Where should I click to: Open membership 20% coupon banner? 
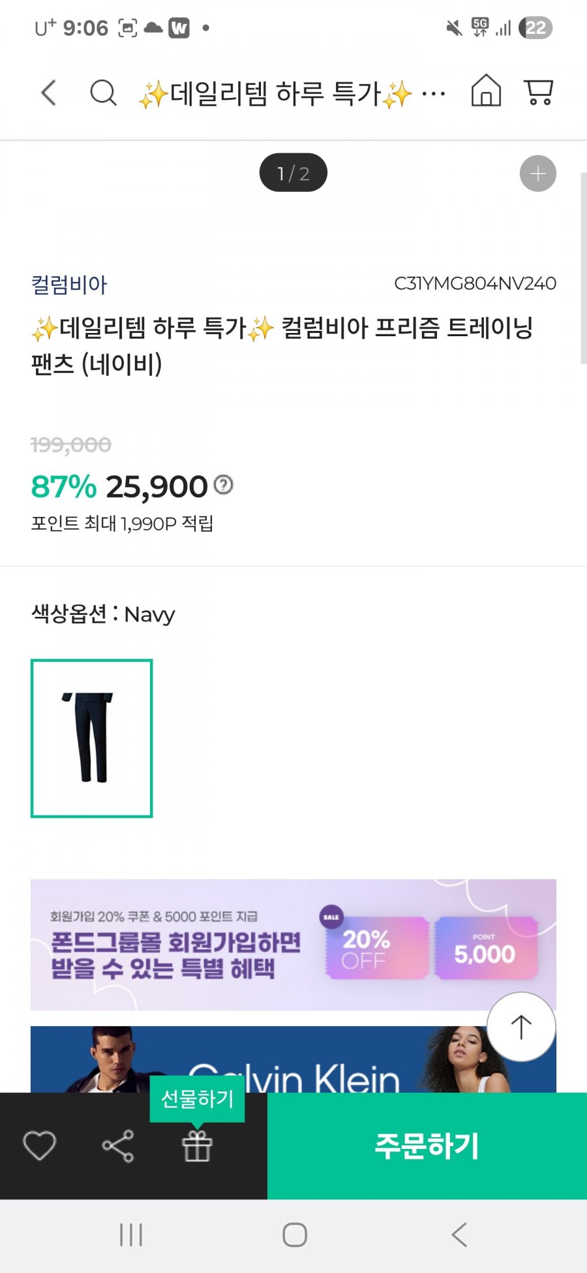coord(293,945)
